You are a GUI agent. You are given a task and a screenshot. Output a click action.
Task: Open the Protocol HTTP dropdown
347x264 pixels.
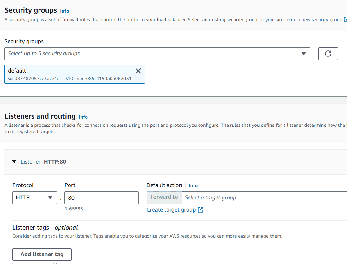(34, 198)
